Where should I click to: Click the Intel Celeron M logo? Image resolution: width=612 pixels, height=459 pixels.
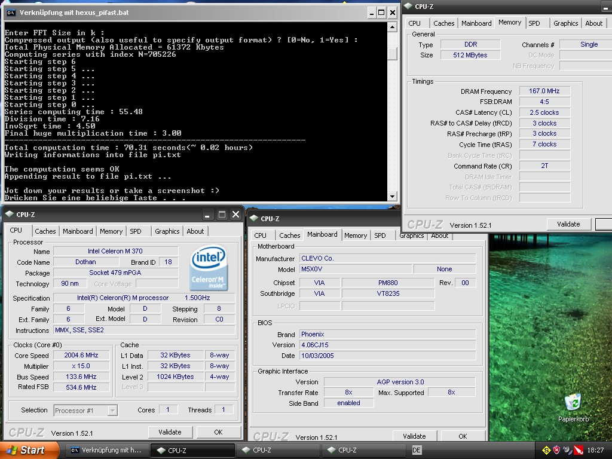coord(209,267)
